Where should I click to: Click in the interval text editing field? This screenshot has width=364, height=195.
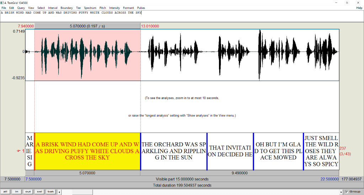[182, 16]
